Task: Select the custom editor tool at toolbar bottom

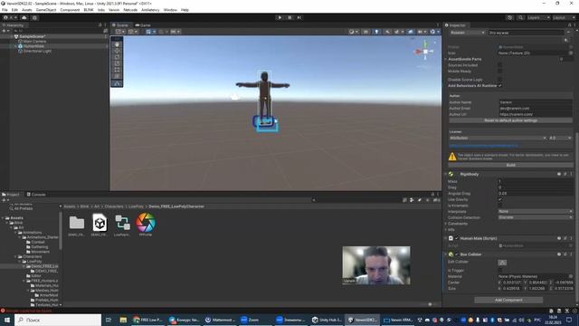Action: pos(117,83)
